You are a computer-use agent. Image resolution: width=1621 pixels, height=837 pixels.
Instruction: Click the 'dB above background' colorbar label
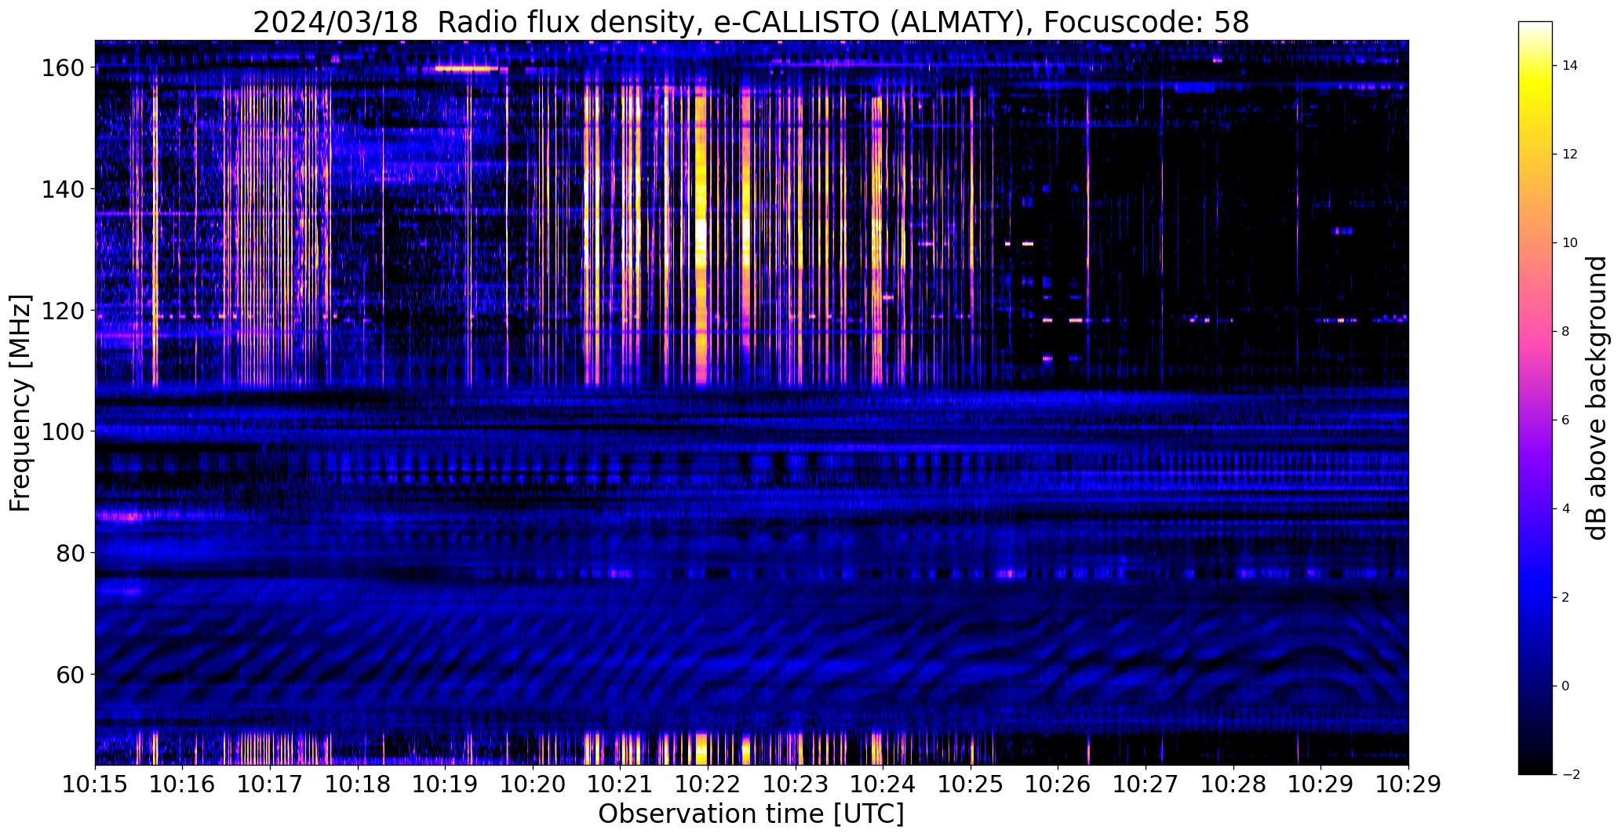point(1596,398)
